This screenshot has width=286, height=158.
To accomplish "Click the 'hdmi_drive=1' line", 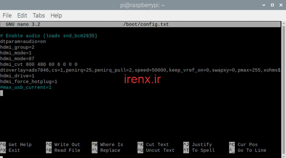I will (x=17, y=76).
